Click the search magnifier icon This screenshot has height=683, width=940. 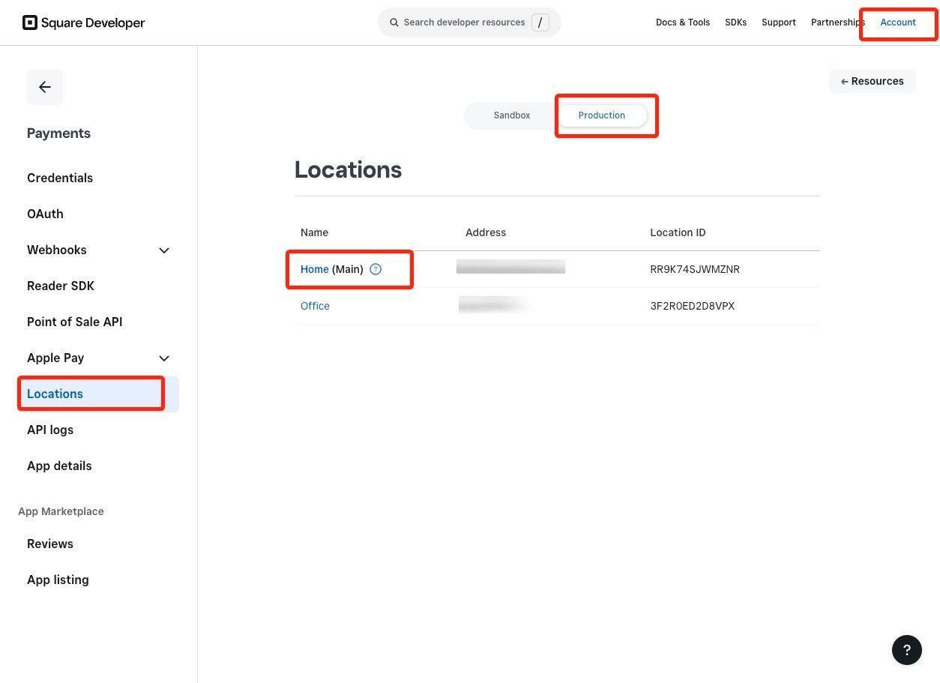[394, 22]
